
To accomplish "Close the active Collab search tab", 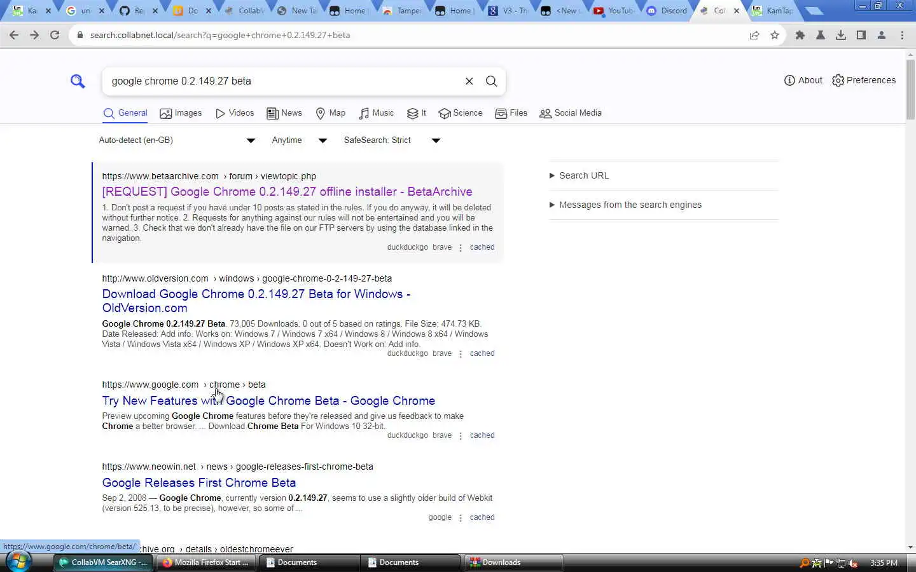I will point(737,11).
